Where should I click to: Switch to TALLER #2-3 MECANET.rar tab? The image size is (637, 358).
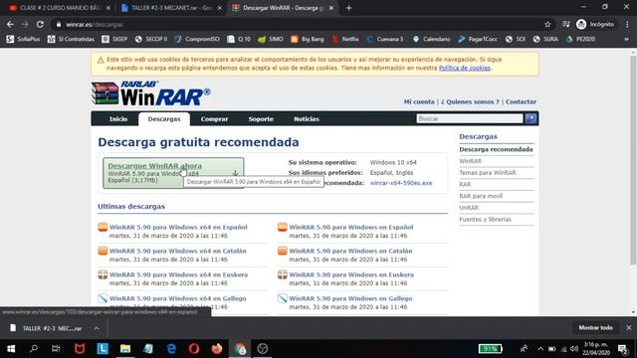(171, 8)
